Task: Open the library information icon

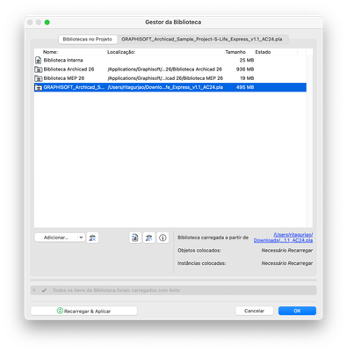Action: click(x=163, y=238)
